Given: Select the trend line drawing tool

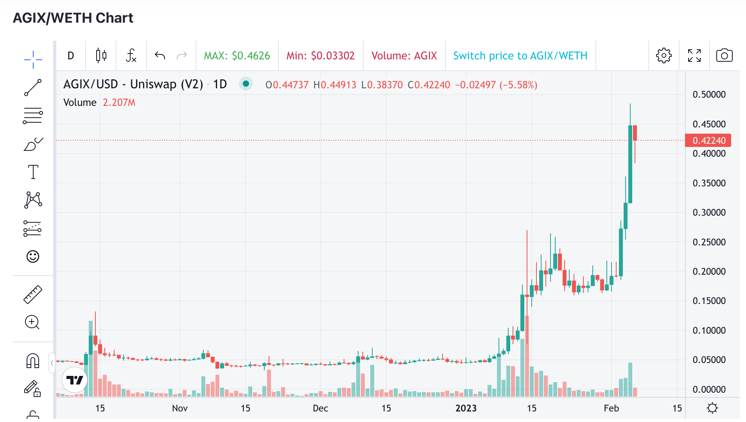Looking at the screenshot, I should [x=33, y=88].
